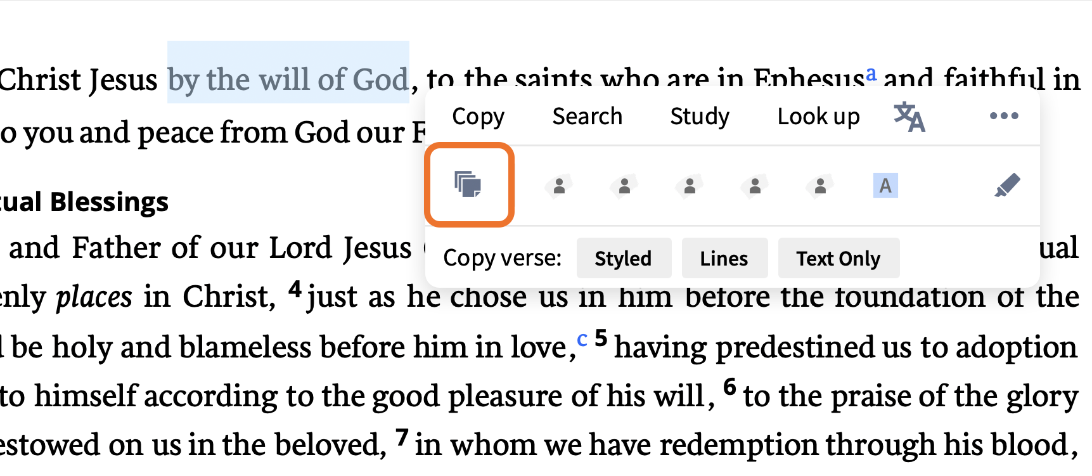Screen dimensions: 1092x476
Task: Click verse number 5 superscript
Action: click(601, 338)
